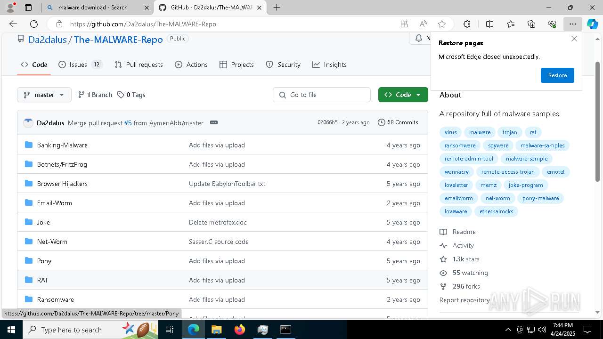This screenshot has width=603, height=339.
Task: Open a new browser tab
Action: tap(277, 8)
